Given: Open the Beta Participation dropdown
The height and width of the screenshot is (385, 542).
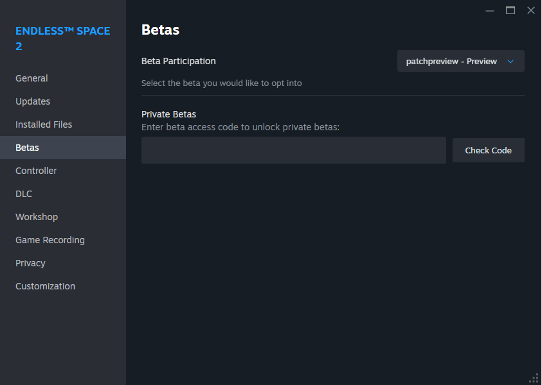Looking at the screenshot, I should (460, 61).
